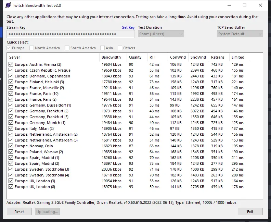Sort by the Quality column header
Image resolution: width=271 pixels, height=222 pixels.
tap(137, 57)
